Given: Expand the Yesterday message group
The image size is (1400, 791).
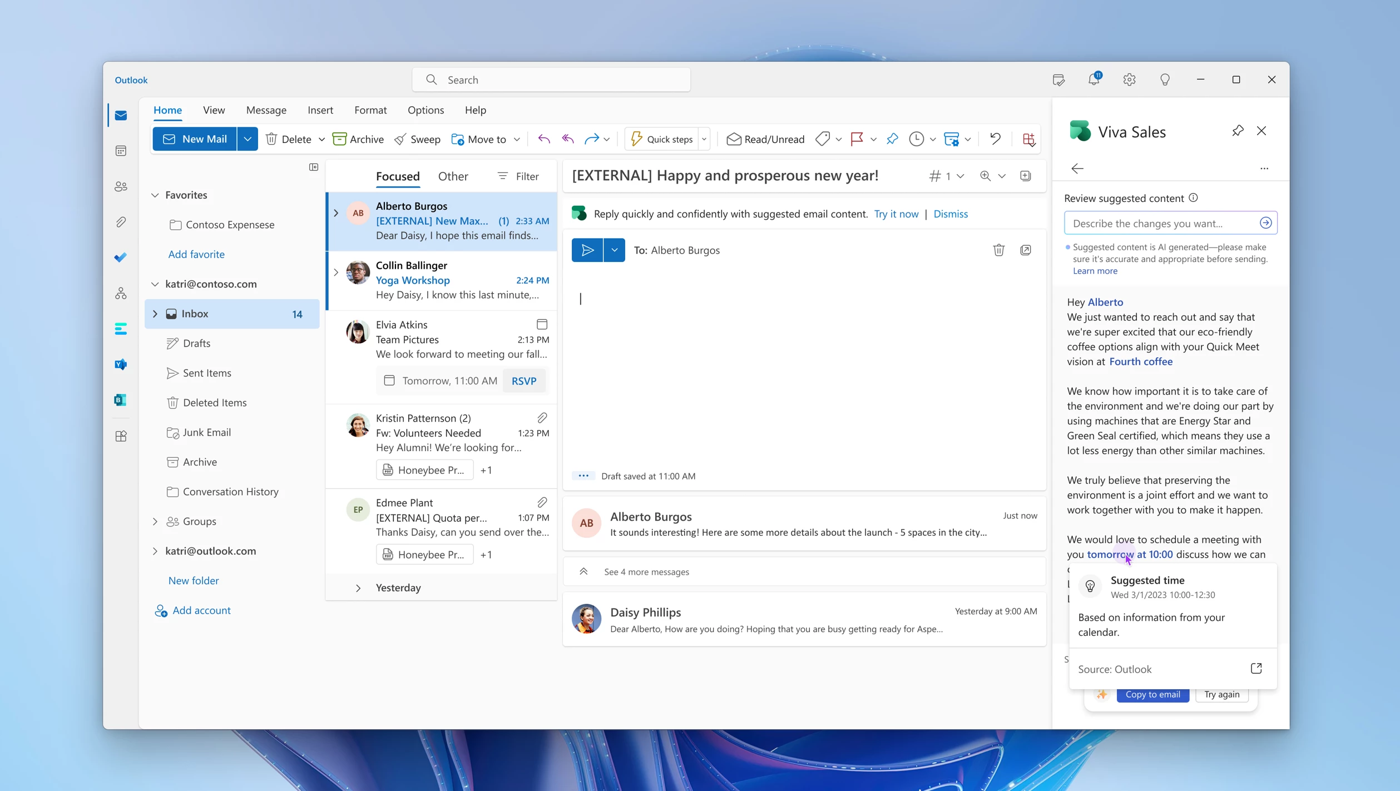Looking at the screenshot, I should pos(358,587).
